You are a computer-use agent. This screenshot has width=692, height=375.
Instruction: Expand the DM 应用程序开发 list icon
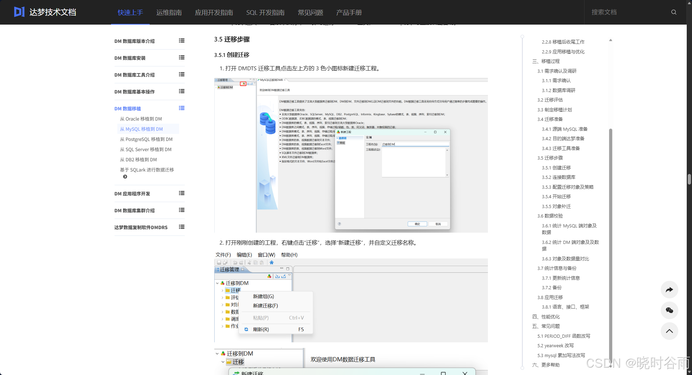tap(182, 193)
